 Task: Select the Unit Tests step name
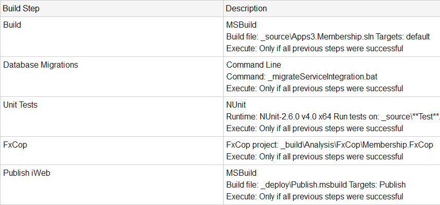pos(20,105)
